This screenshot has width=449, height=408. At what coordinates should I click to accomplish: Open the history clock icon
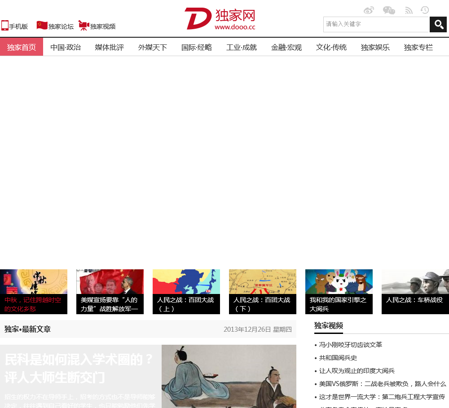pos(425,10)
